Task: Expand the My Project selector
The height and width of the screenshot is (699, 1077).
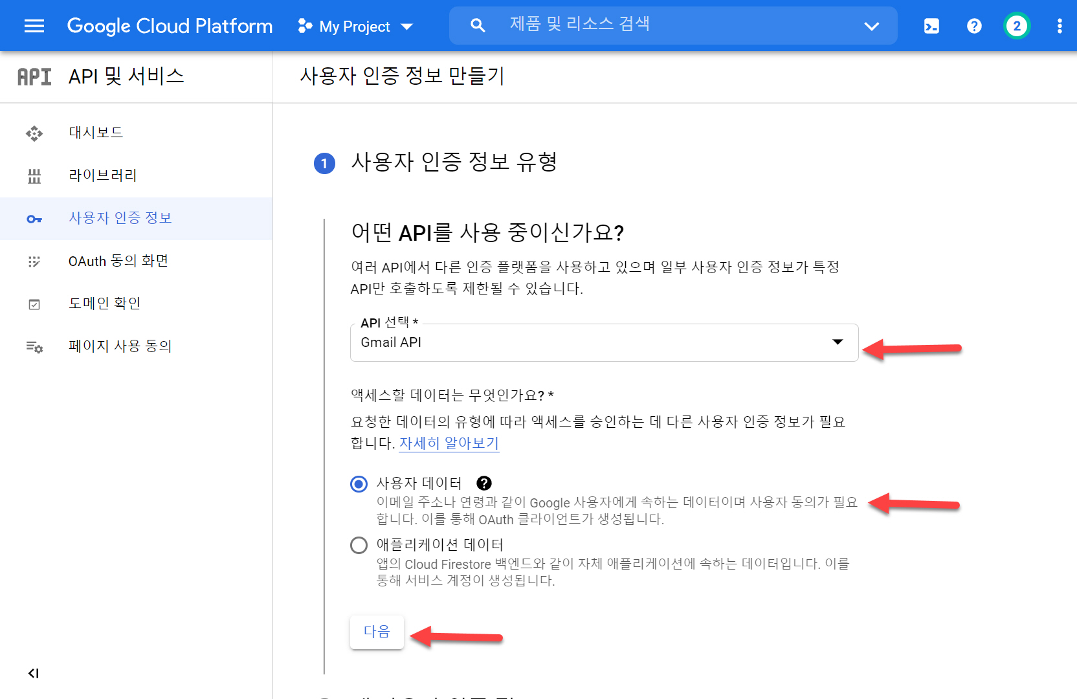Action: [355, 26]
